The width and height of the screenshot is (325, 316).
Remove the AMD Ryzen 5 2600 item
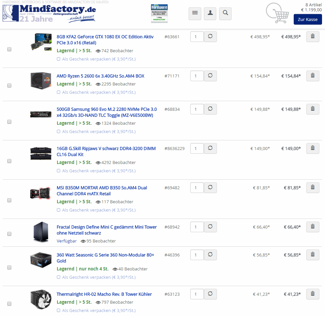313,76
